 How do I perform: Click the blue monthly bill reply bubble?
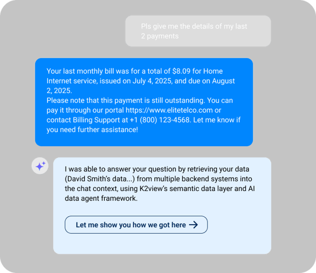click(x=144, y=102)
